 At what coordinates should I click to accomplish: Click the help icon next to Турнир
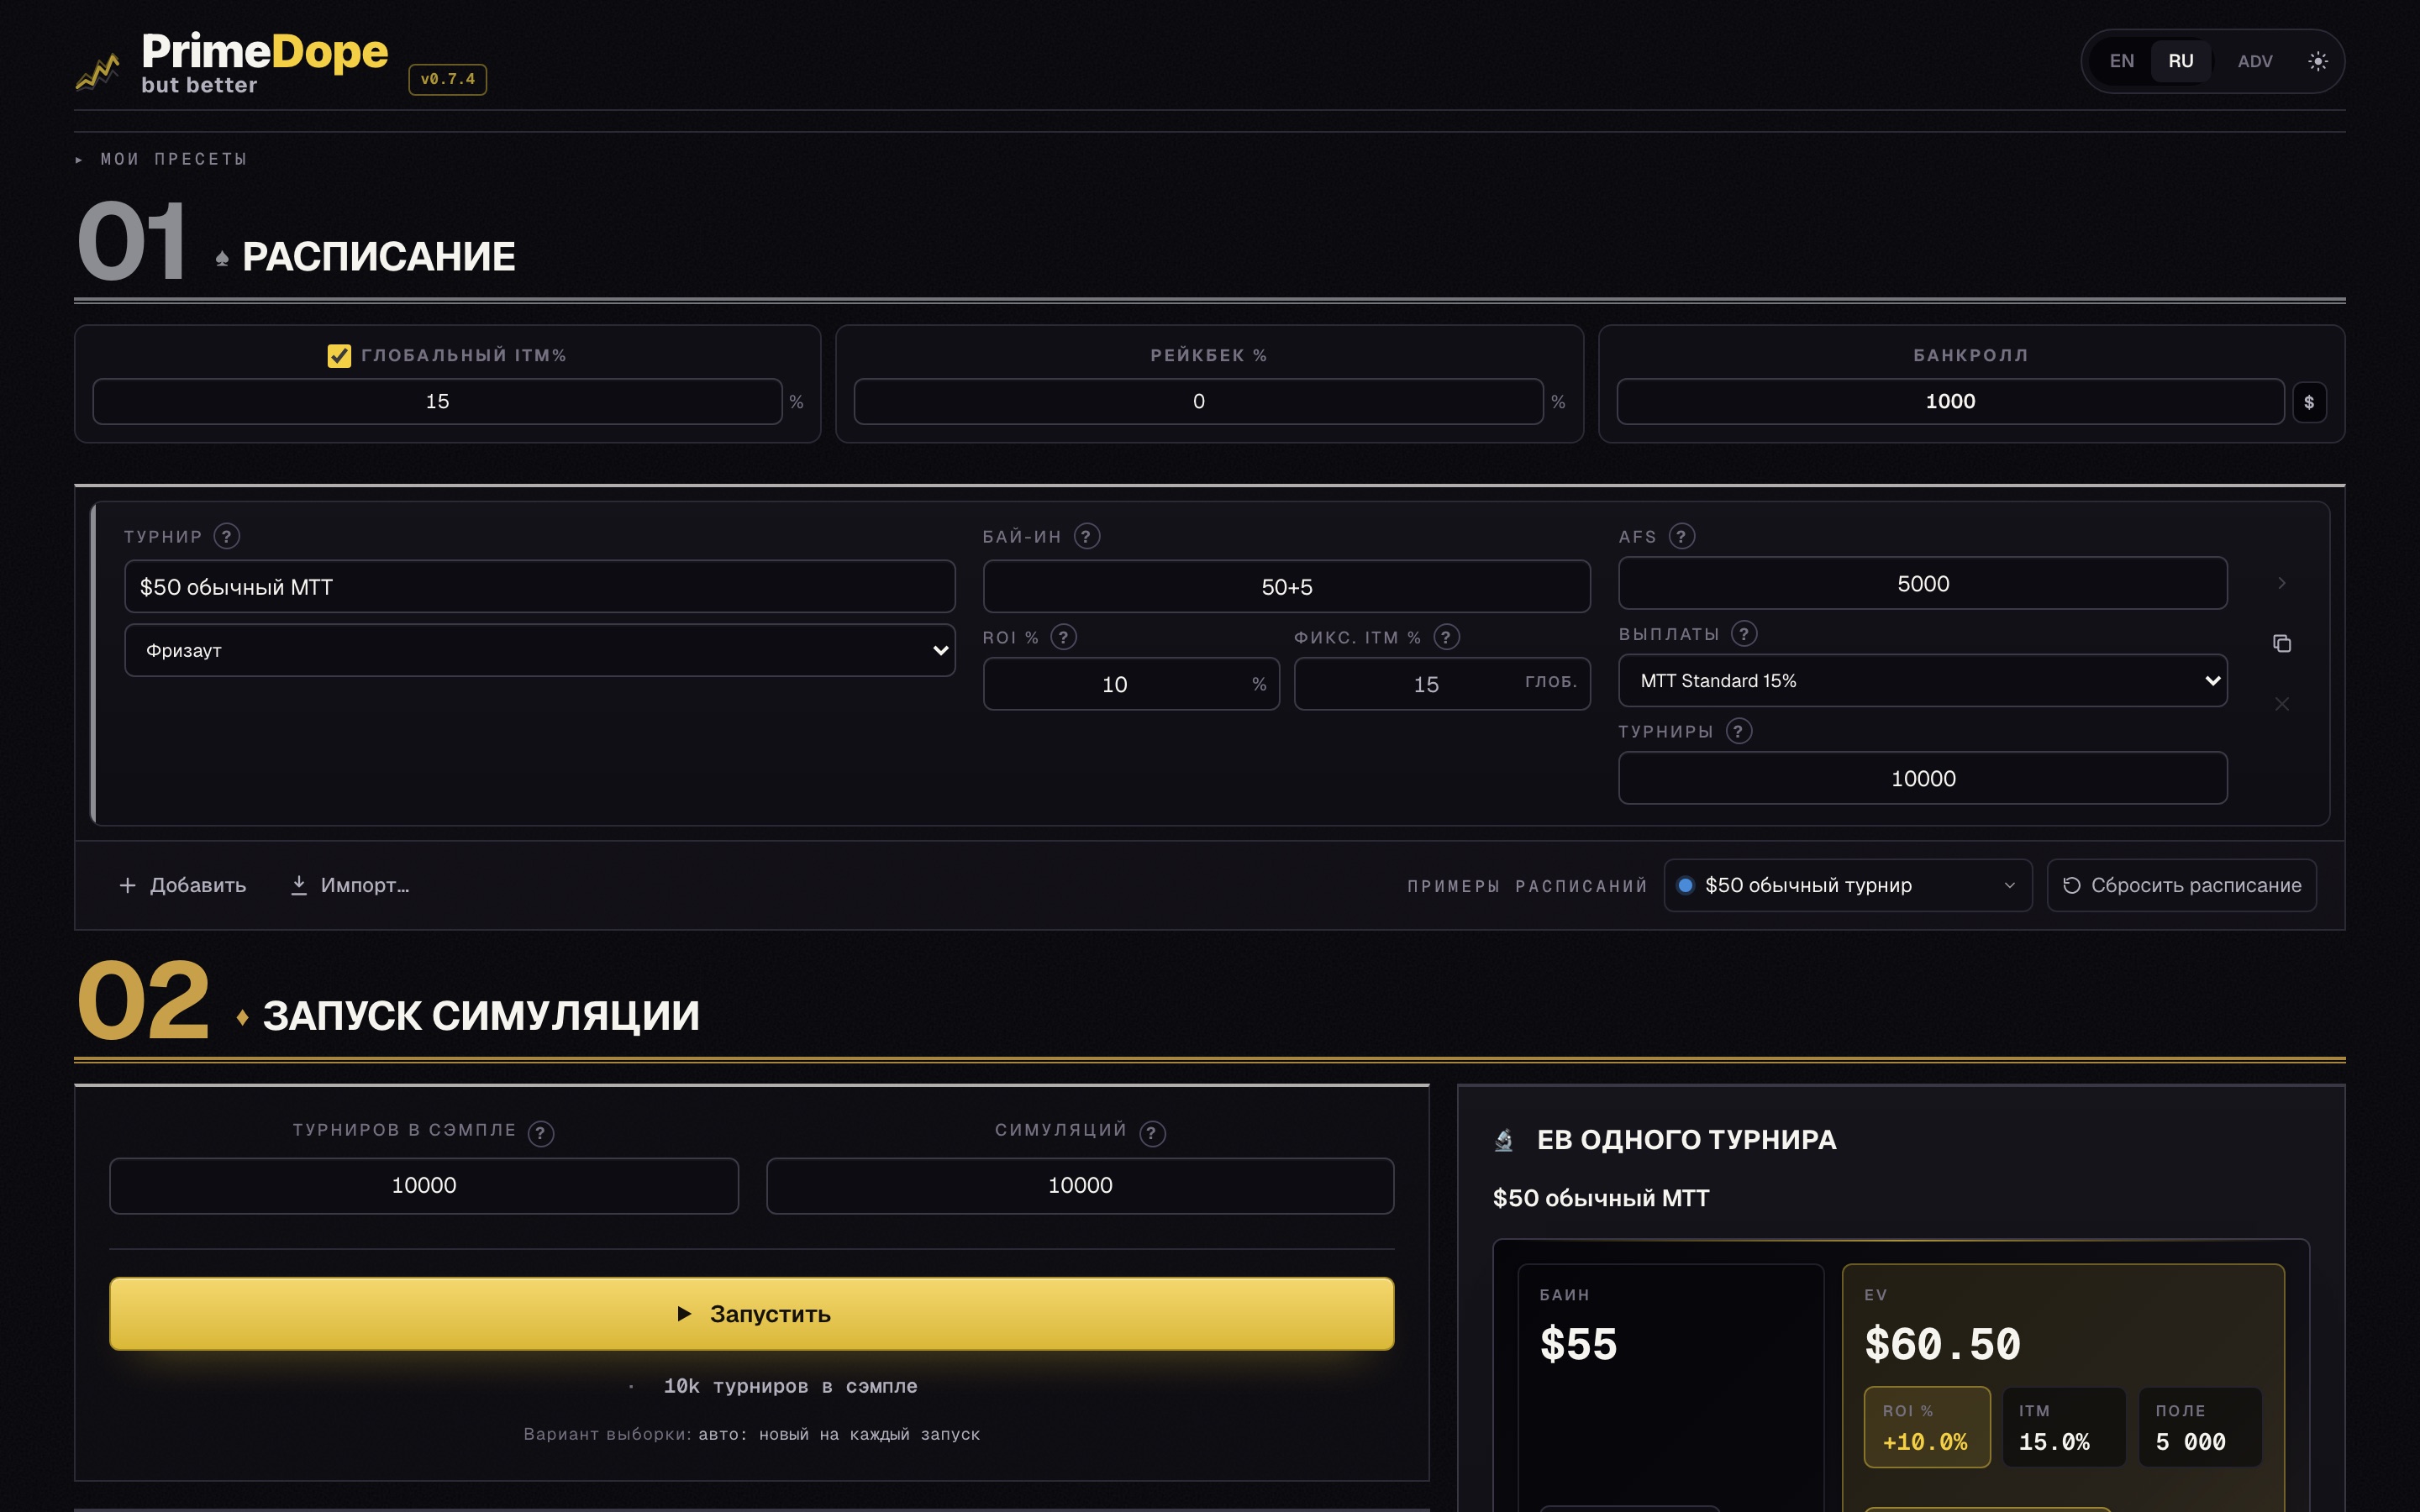227,536
